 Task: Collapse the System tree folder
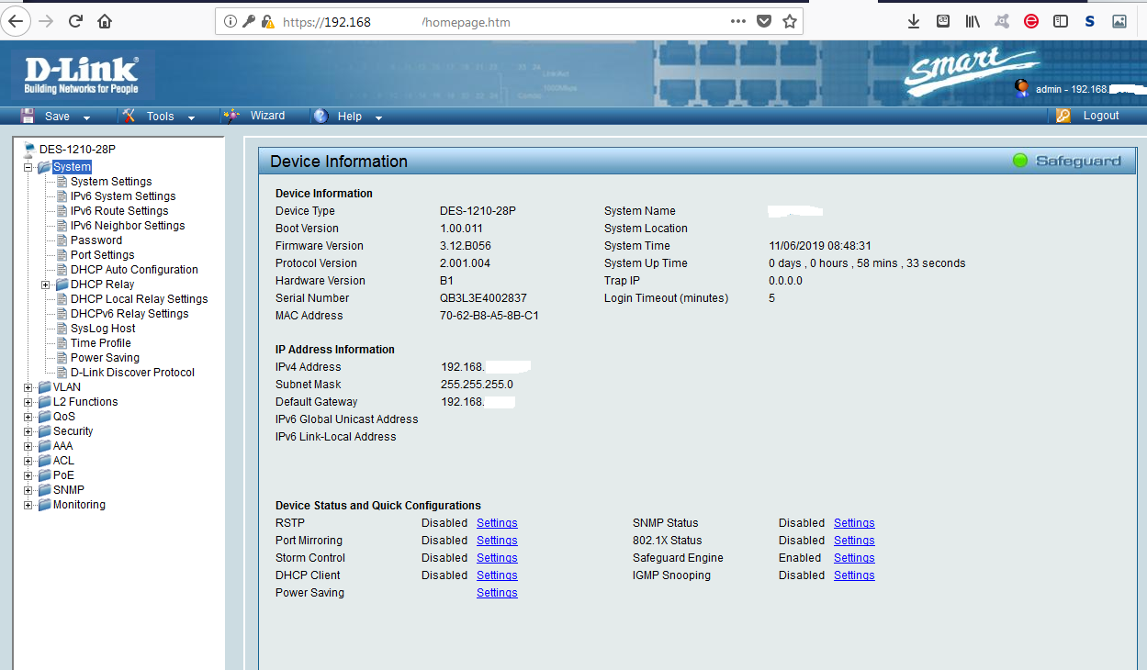(x=28, y=167)
